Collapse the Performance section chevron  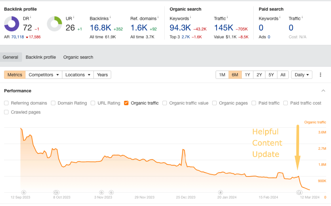323,90
